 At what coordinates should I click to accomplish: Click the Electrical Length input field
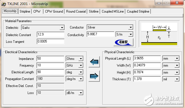(50, 72)
